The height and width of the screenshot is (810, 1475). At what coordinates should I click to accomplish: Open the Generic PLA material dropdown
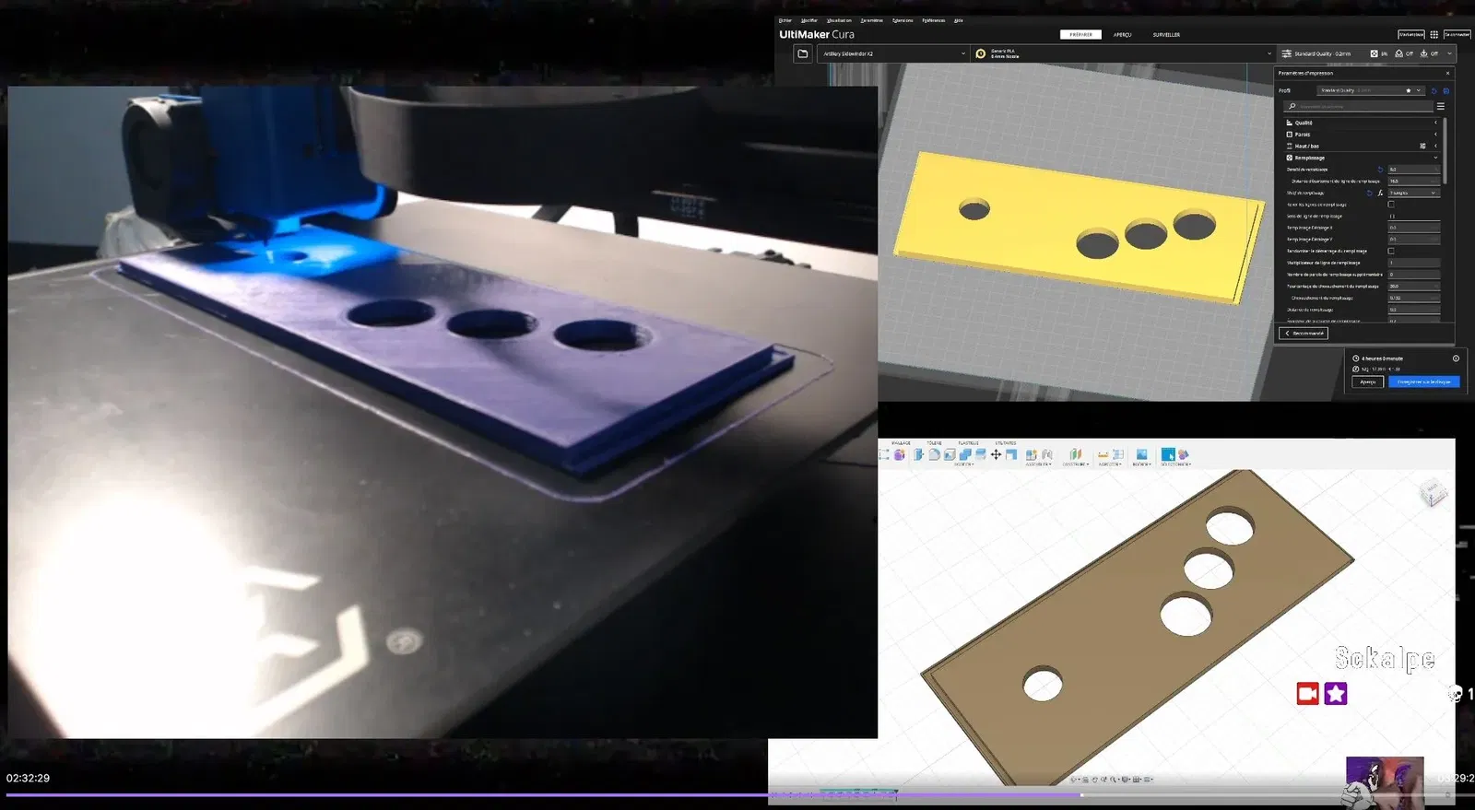1123,53
